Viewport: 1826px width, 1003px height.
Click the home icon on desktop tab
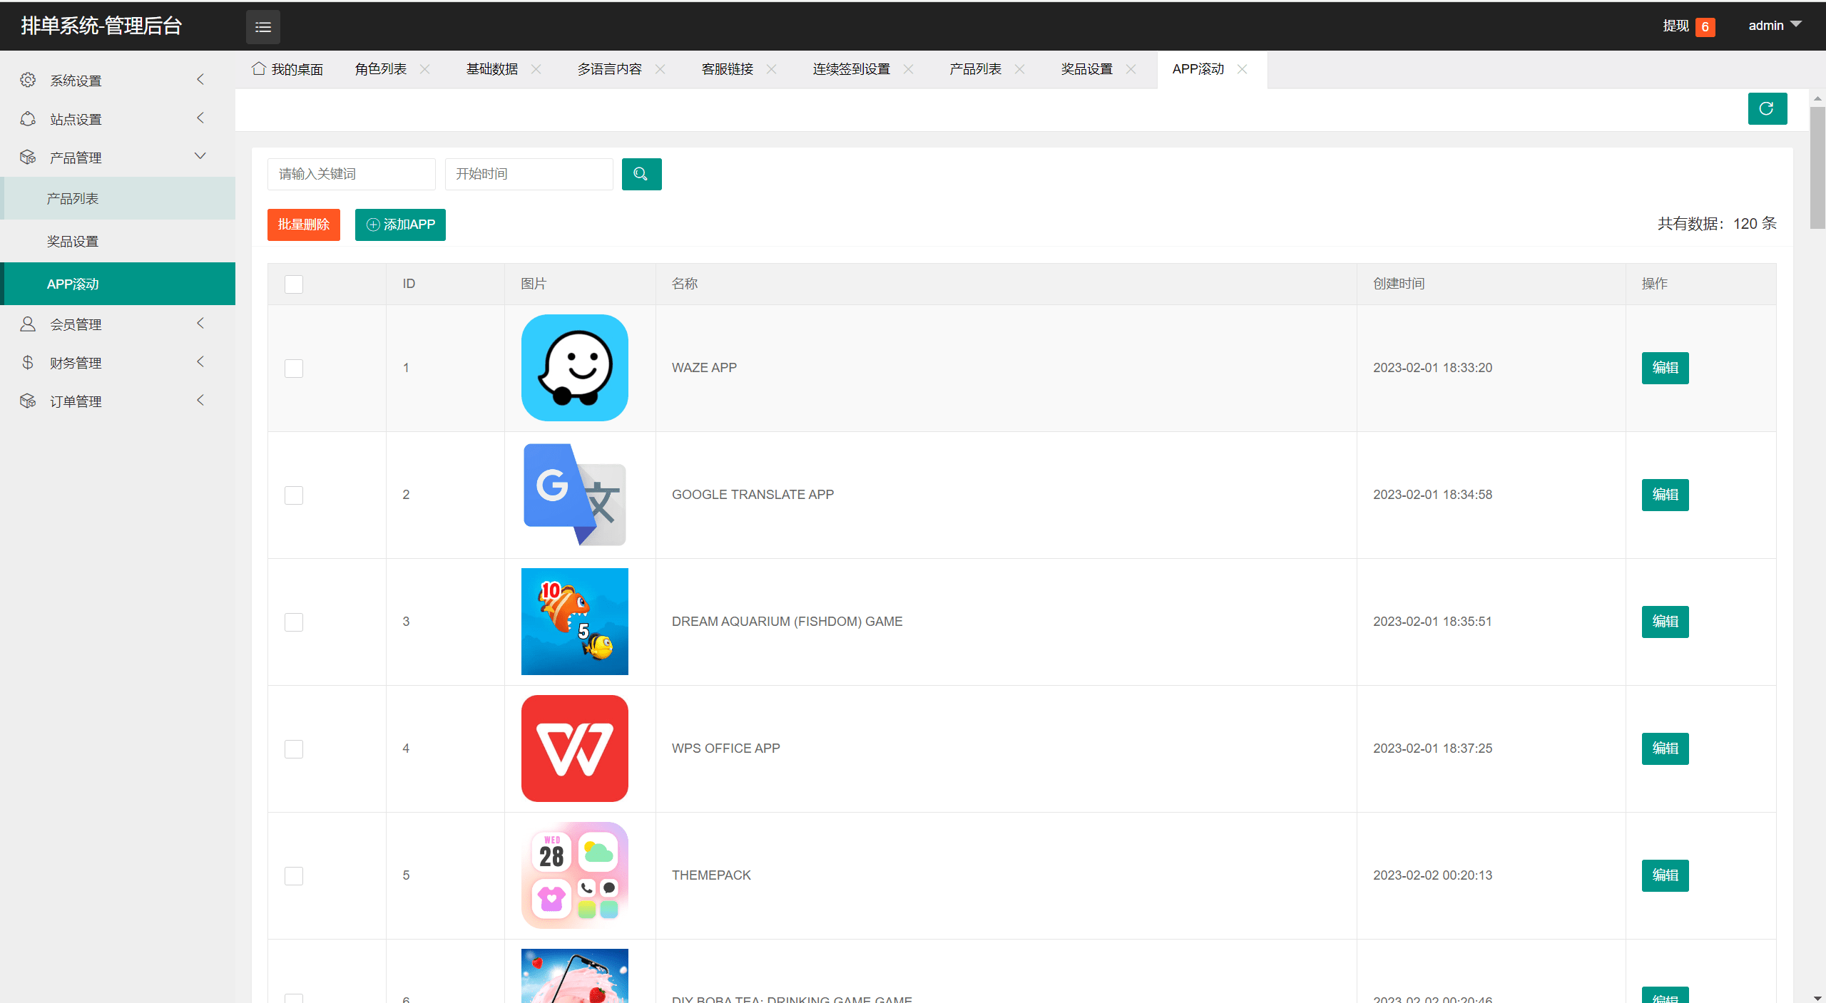pyautogui.click(x=259, y=68)
